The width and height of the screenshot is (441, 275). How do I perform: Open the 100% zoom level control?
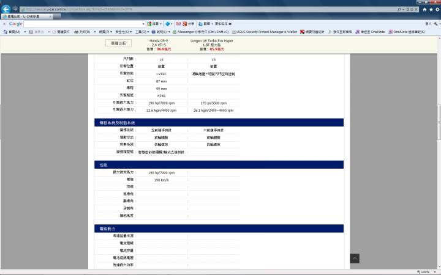tap(427, 272)
